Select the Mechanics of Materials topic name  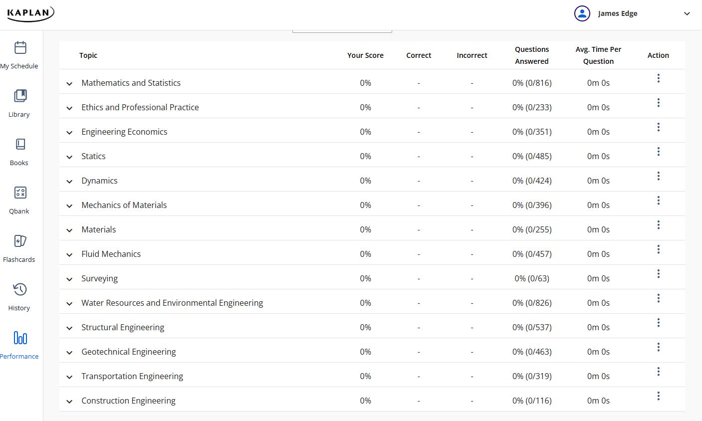point(124,205)
